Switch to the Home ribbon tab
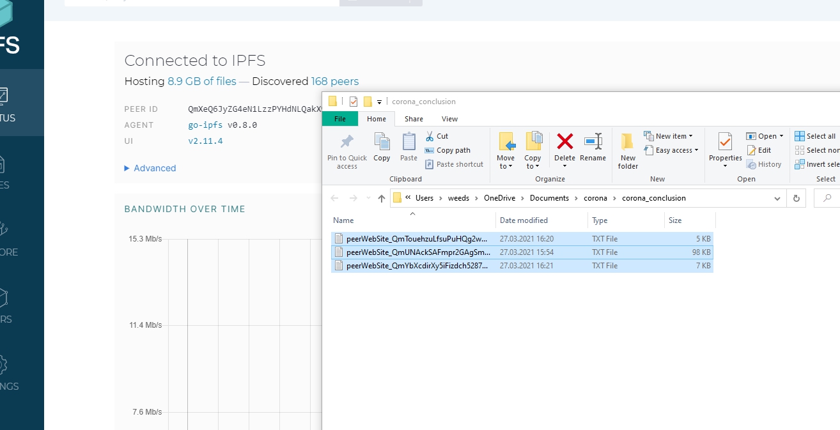Viewport: 840px width, 430px height. tap(377, 119)
